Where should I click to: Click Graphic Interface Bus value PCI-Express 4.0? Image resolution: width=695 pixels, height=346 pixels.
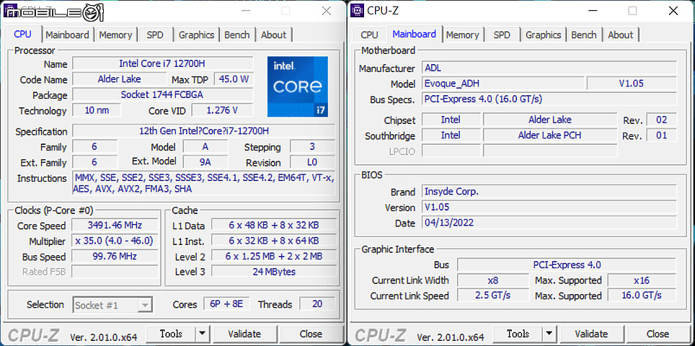567,265
